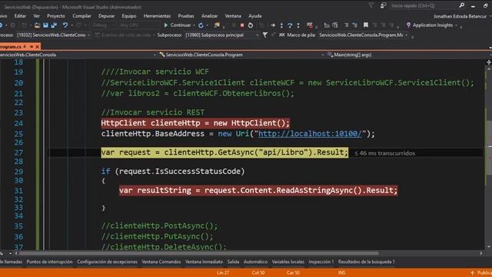Click Publicar in the status bar
The width and height of the screenshot is (492, 277).
pos(481,273)
